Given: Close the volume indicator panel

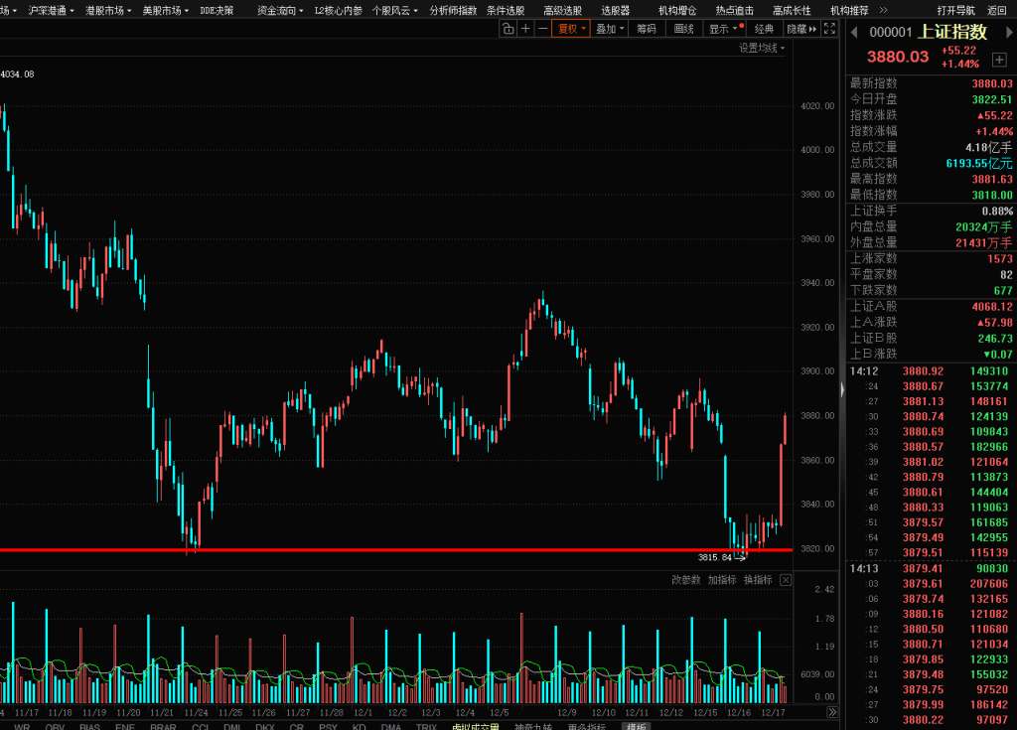Looking at the screenshot, I should 786,580.
